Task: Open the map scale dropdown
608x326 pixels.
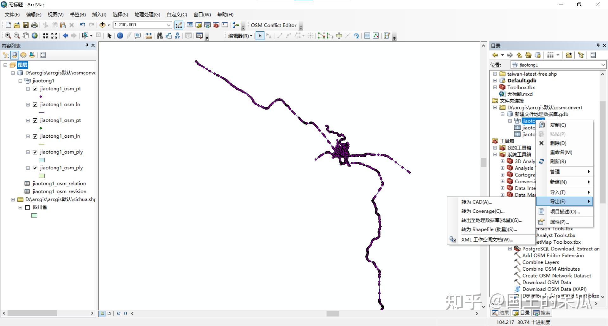Action: pyautogui.click(x=168, y=25)
